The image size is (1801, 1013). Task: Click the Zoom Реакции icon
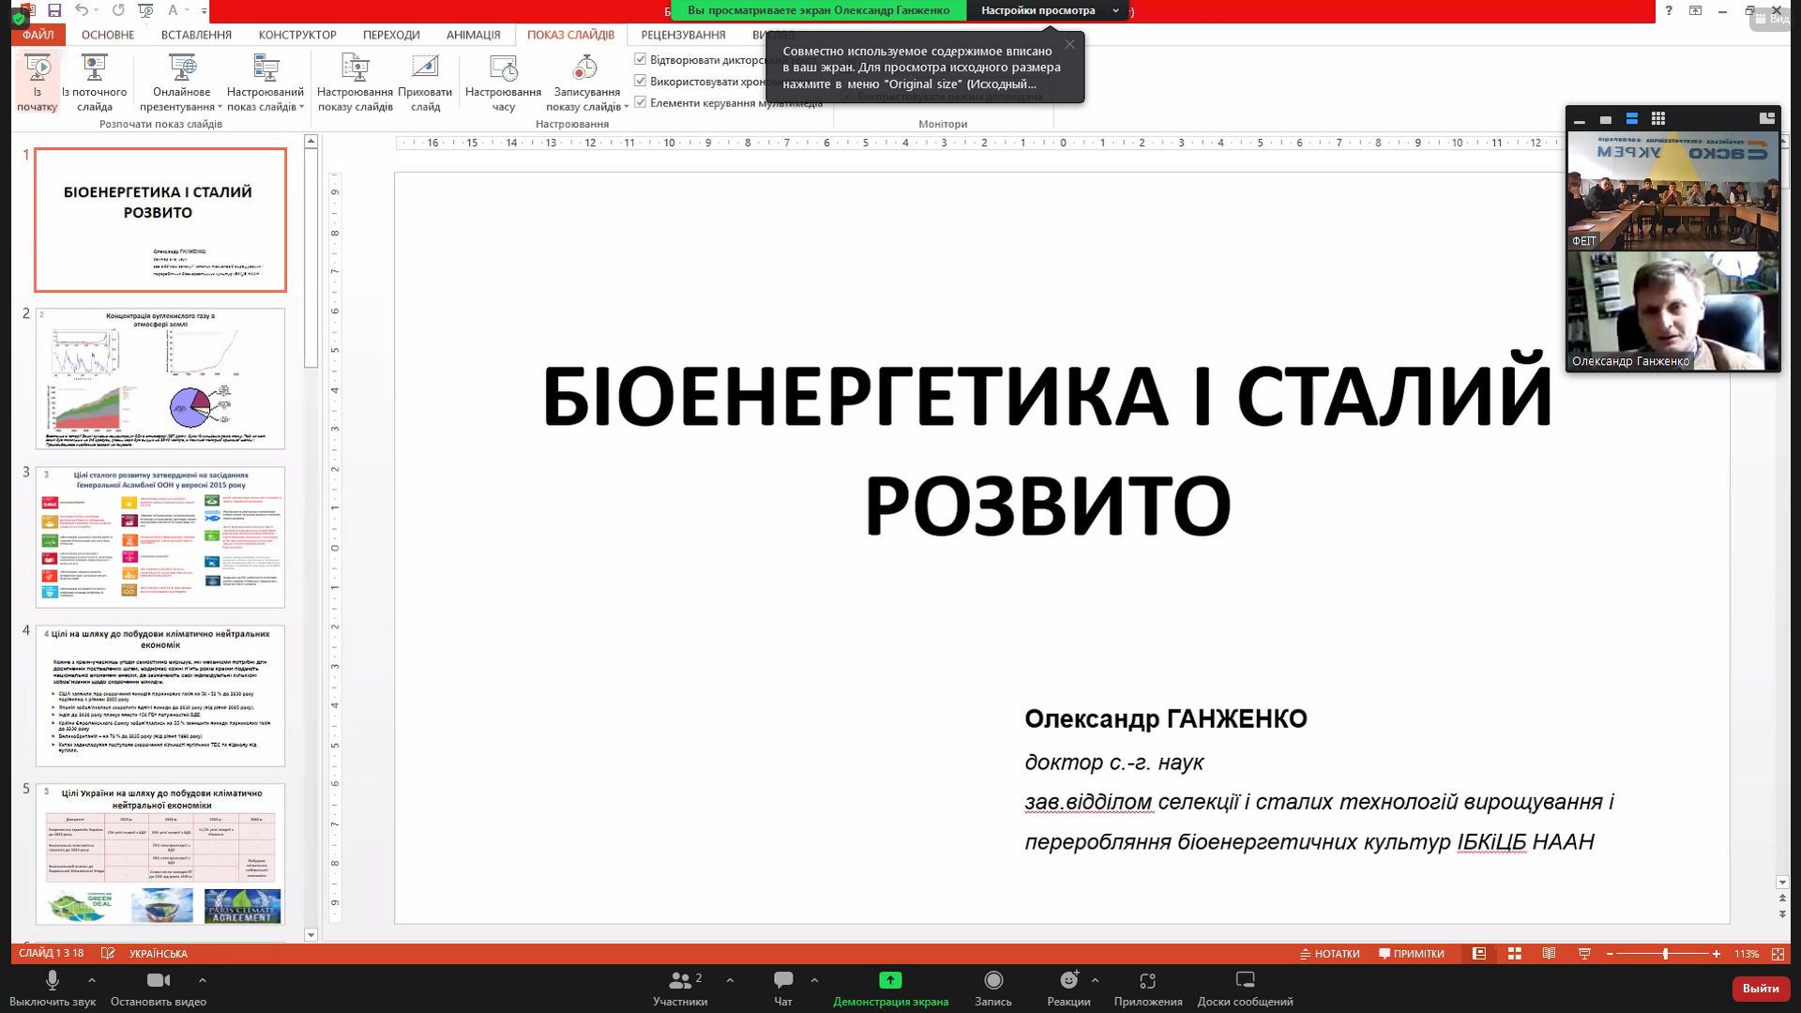(x=1068, y=981)
